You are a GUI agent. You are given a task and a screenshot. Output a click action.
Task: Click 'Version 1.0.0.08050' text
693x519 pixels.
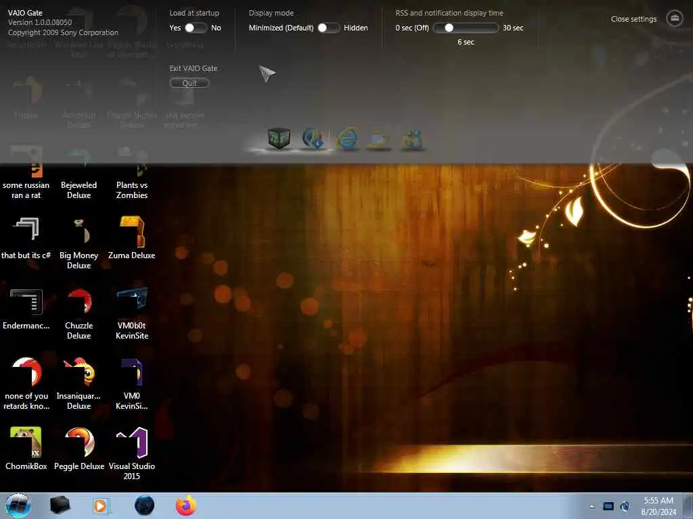(40, 22)
